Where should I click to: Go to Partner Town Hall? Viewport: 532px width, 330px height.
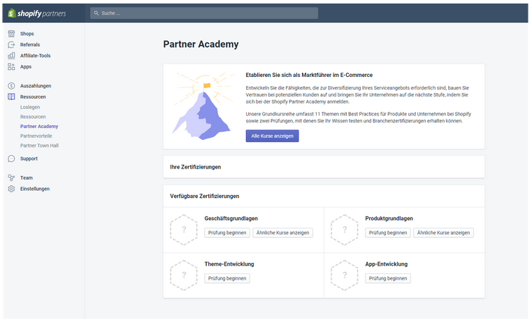pos(39,145)
